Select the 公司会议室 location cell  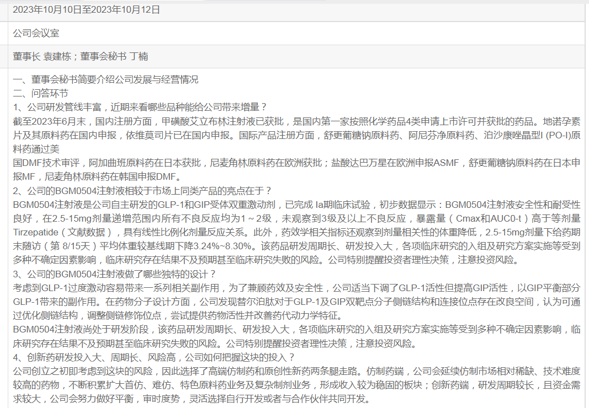[x=36, y=34]
